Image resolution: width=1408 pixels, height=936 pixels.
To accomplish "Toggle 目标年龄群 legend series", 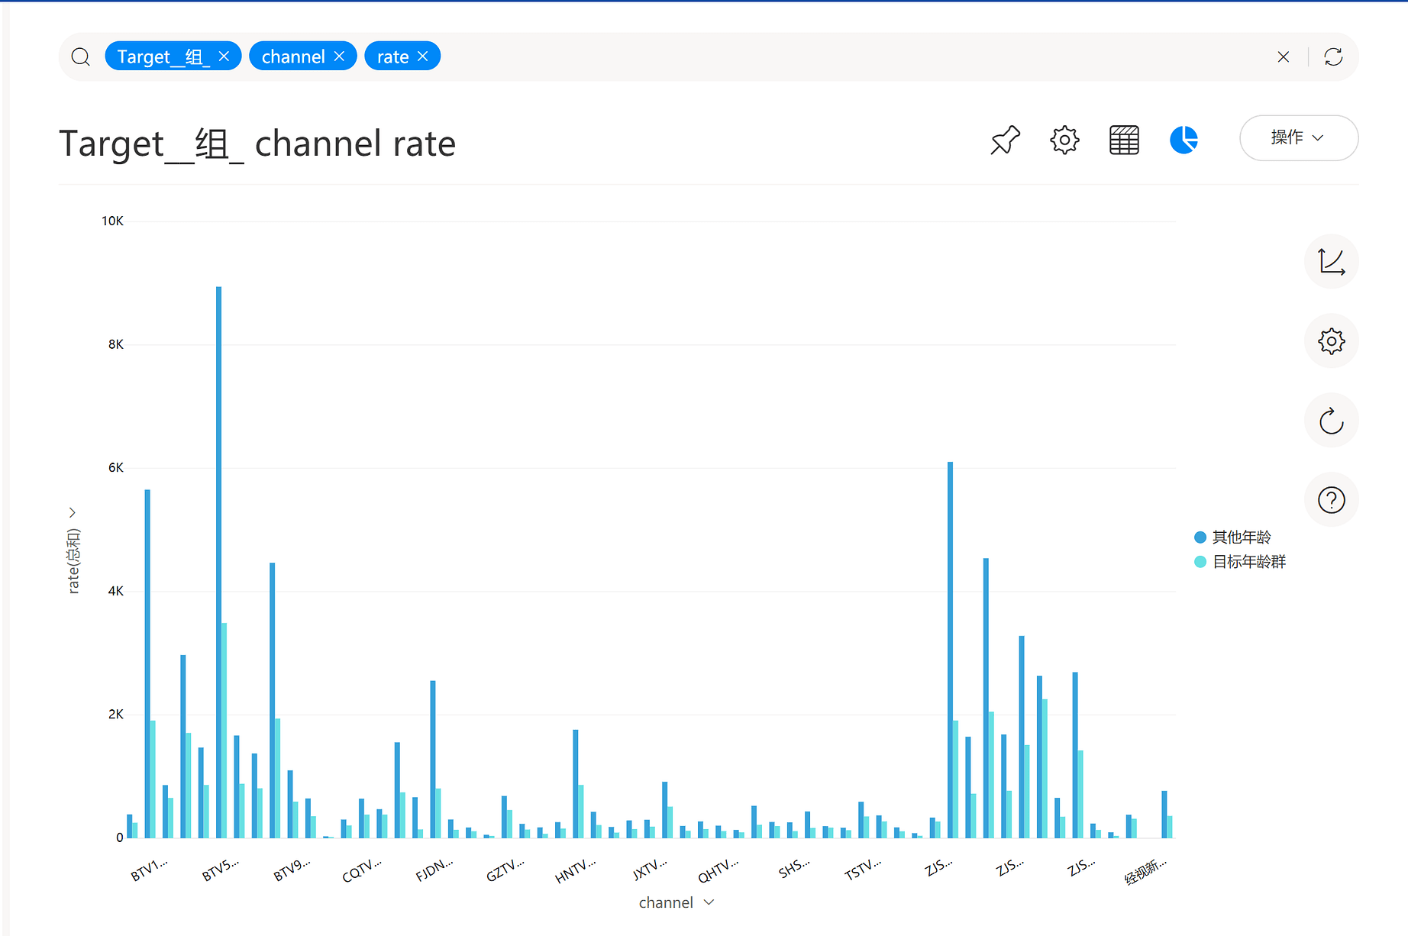I will click(1240, 562).
